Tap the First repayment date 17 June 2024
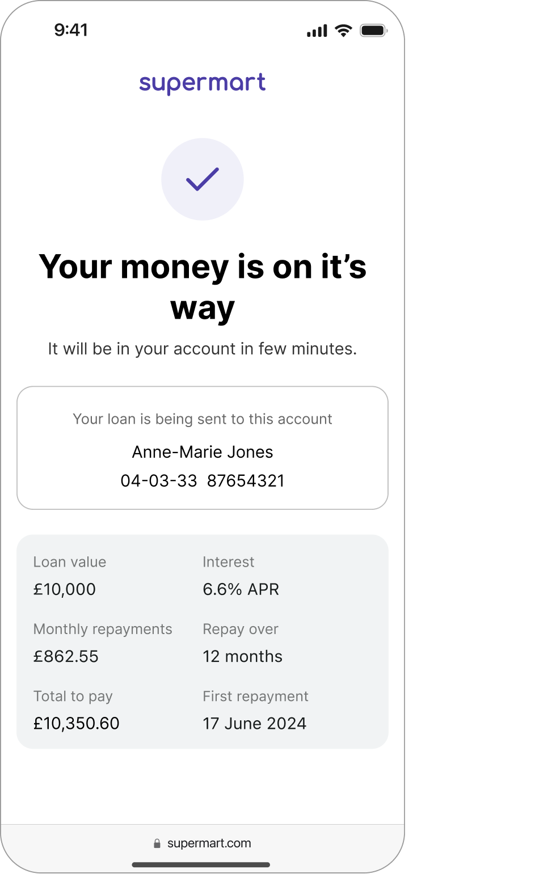Viewport: 556px width, 874px height. [255, 723]
